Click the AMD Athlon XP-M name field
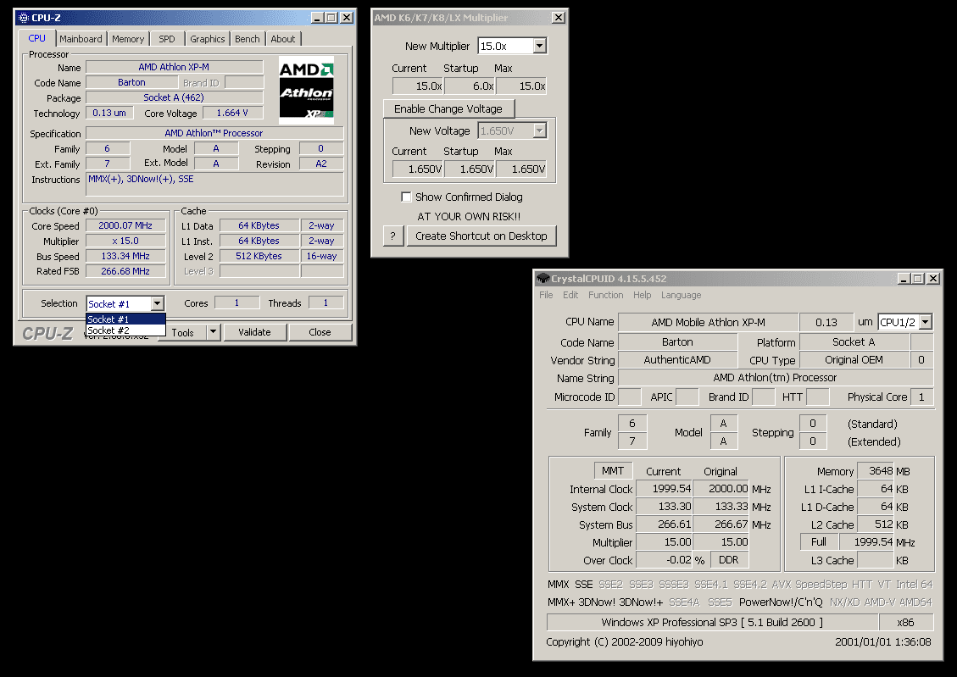Viewport: 957px width, 677px height. [x=174, y=67]
